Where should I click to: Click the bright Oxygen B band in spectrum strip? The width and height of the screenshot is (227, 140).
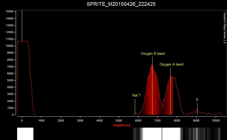tap(152, 134)
